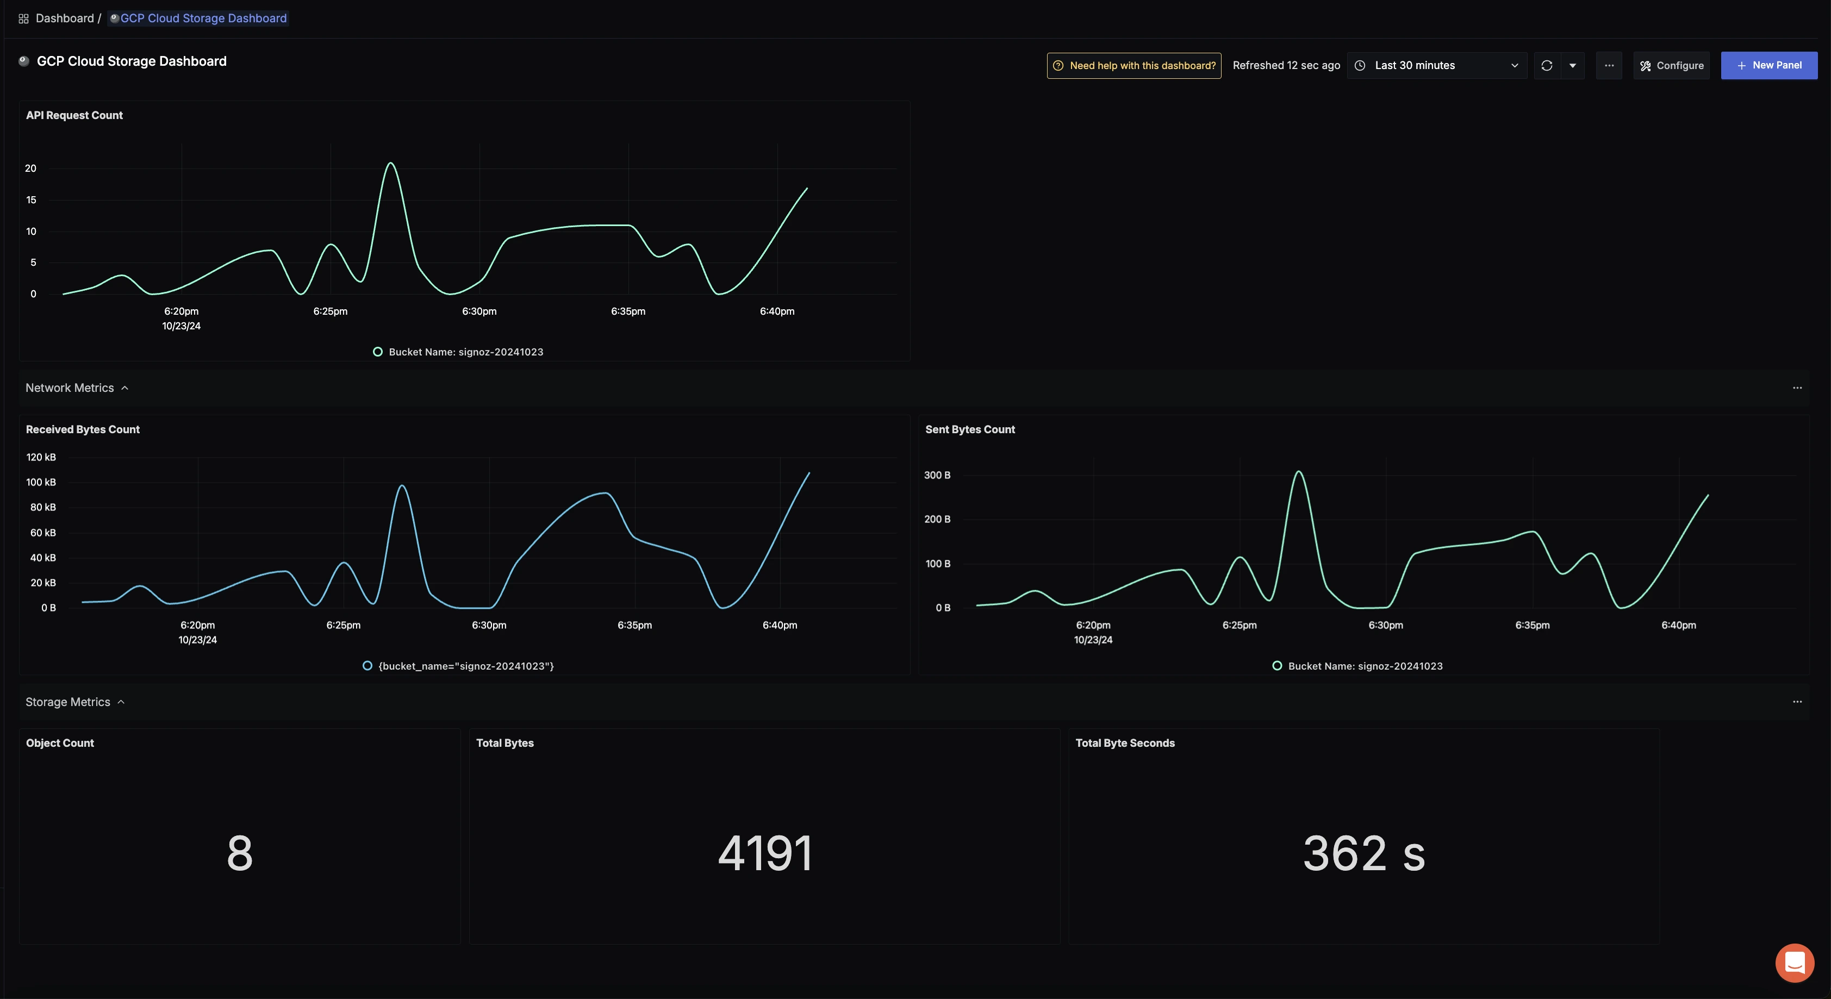This screenshot has width=1831, height=999.
Task: Click the dashboard grid icon in breadcrumb
Action: (23, 18)
